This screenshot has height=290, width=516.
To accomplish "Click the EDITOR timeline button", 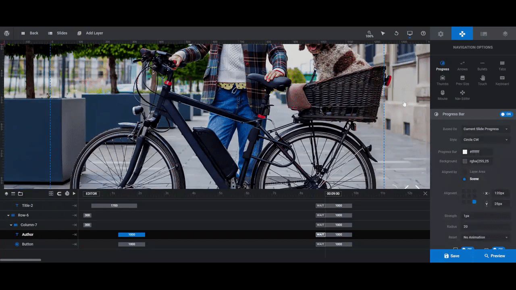I will point(91,194).
